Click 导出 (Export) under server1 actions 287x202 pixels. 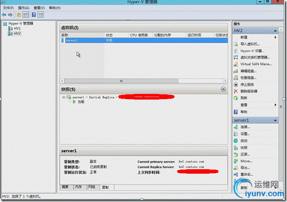245,168
